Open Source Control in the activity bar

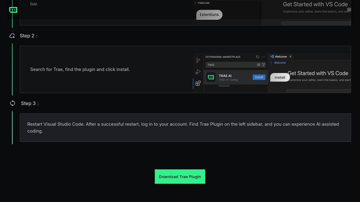click(x=198, y=60)
